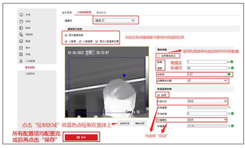Click the 人体测温 text label in sidebar
The image size is (245, 148).
tap(30, 61)
